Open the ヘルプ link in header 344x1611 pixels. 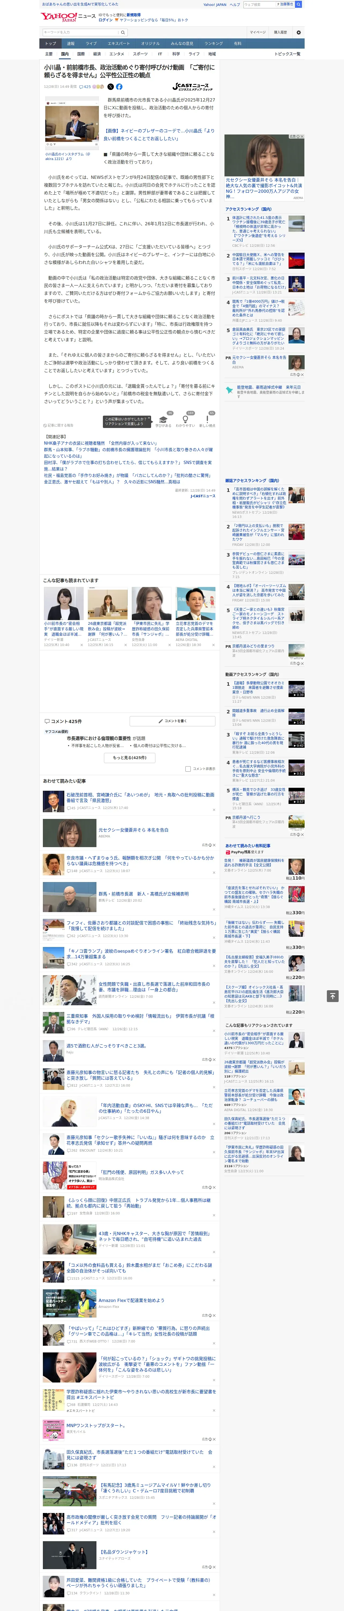235,4
